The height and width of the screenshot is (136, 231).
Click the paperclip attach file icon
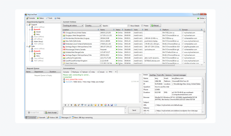(x=98, y=105)
